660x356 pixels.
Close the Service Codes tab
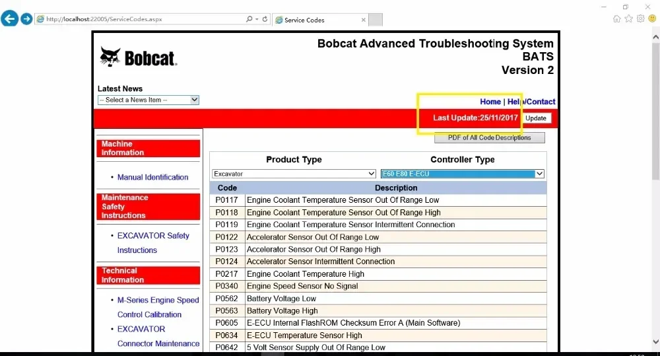(x=363, y=20)
